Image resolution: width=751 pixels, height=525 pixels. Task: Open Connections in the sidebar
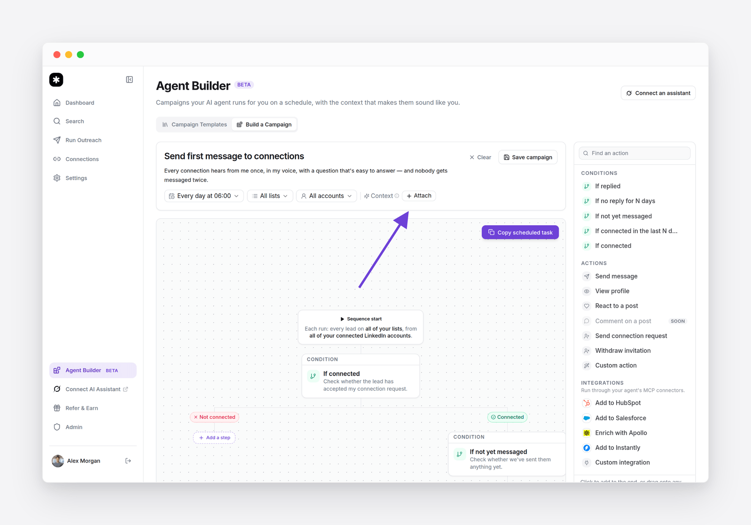pyautogui.click(x=93, y=159)
